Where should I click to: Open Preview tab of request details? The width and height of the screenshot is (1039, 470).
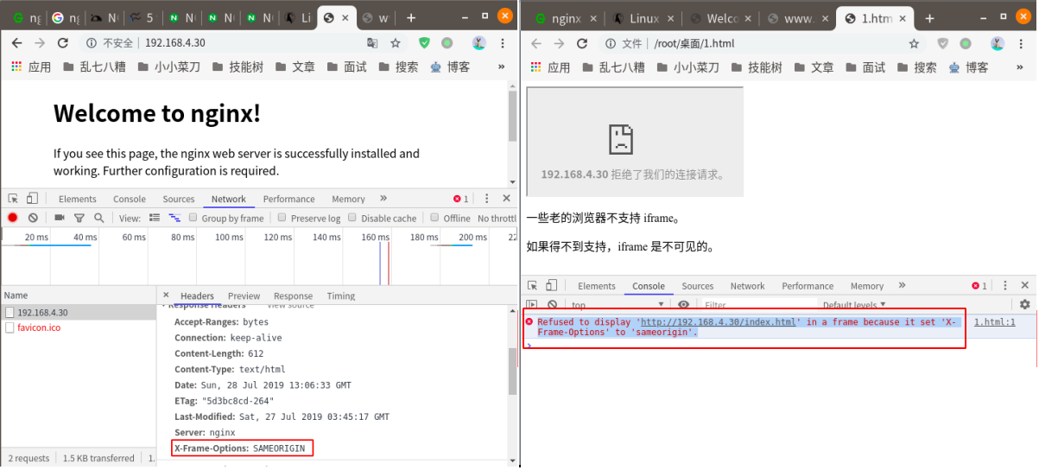pyautogui.click(x=244, y=295)
